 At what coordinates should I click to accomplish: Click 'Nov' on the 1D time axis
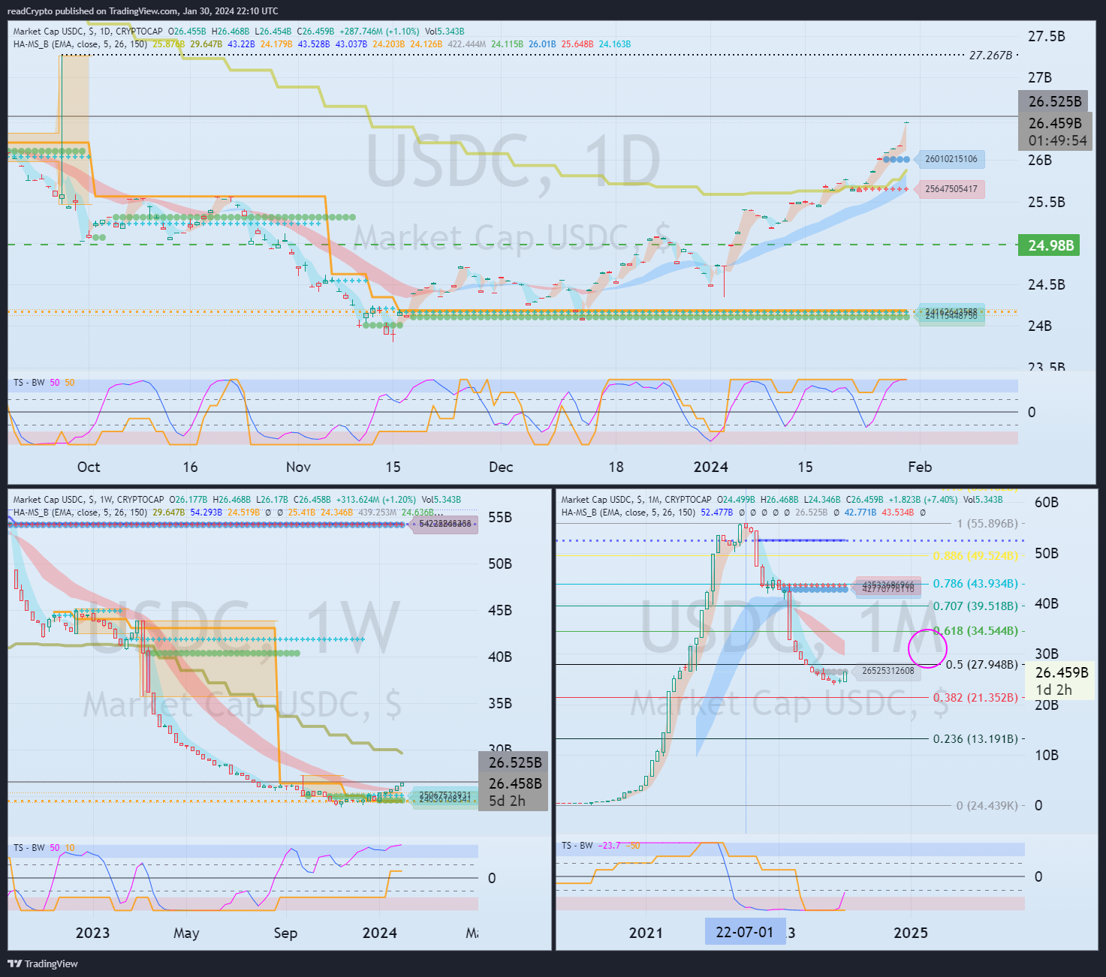[298, 467]
